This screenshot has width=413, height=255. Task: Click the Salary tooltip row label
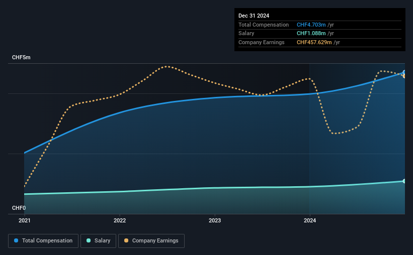point(246,34)
